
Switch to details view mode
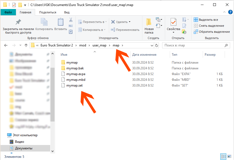tap(223, 156)
